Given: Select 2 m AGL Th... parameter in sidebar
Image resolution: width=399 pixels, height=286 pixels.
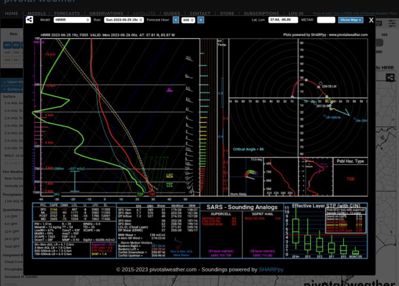Looking at the screenshot, I should tap(13, 148).
